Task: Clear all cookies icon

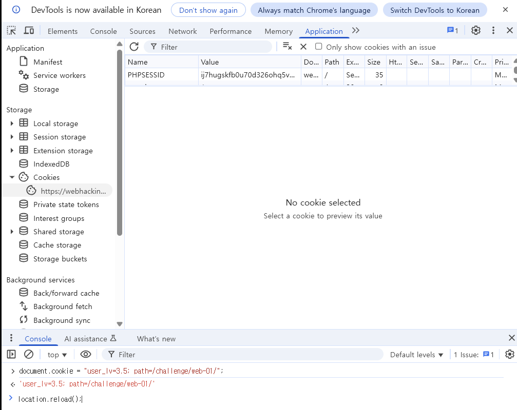Action: (x=287, y=47)
